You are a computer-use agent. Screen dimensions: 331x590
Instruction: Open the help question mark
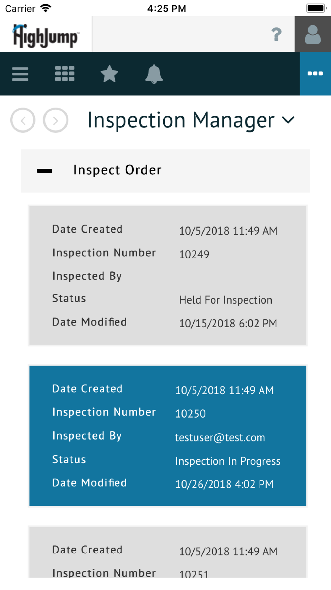click(276, 34)
